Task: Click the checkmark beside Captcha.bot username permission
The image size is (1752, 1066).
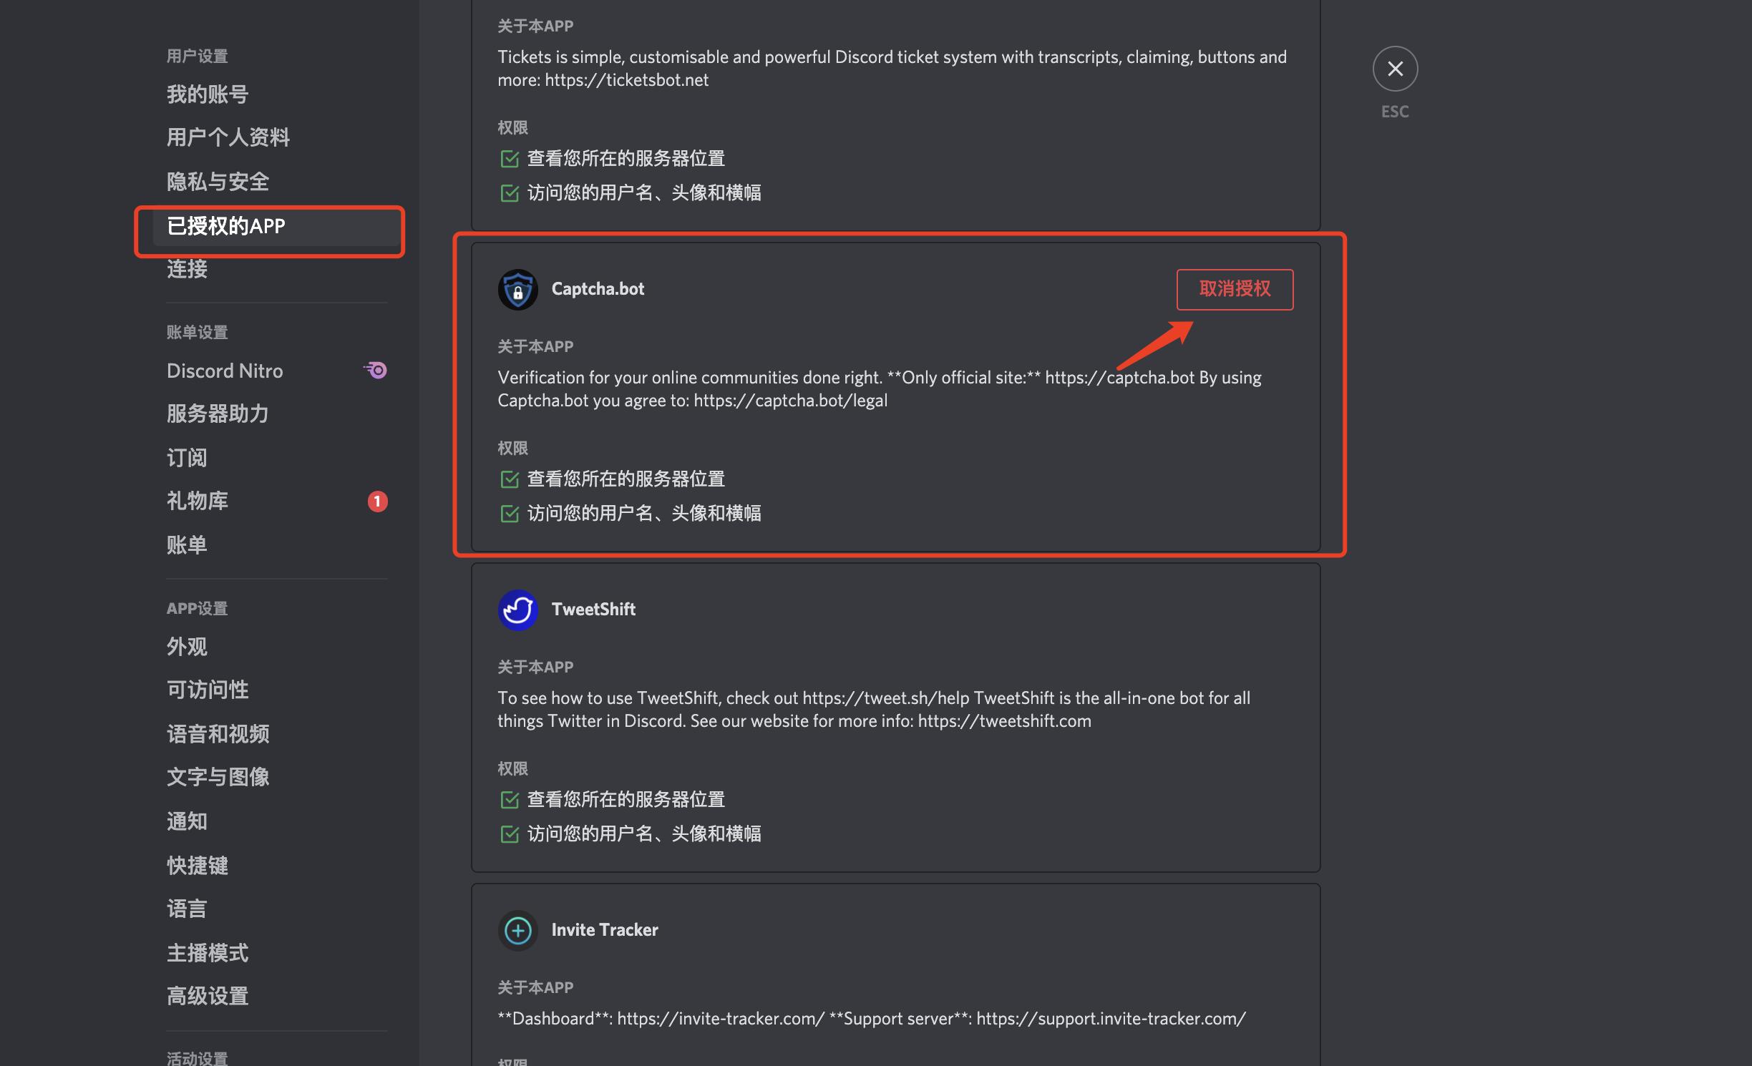Action: (509, 514)
